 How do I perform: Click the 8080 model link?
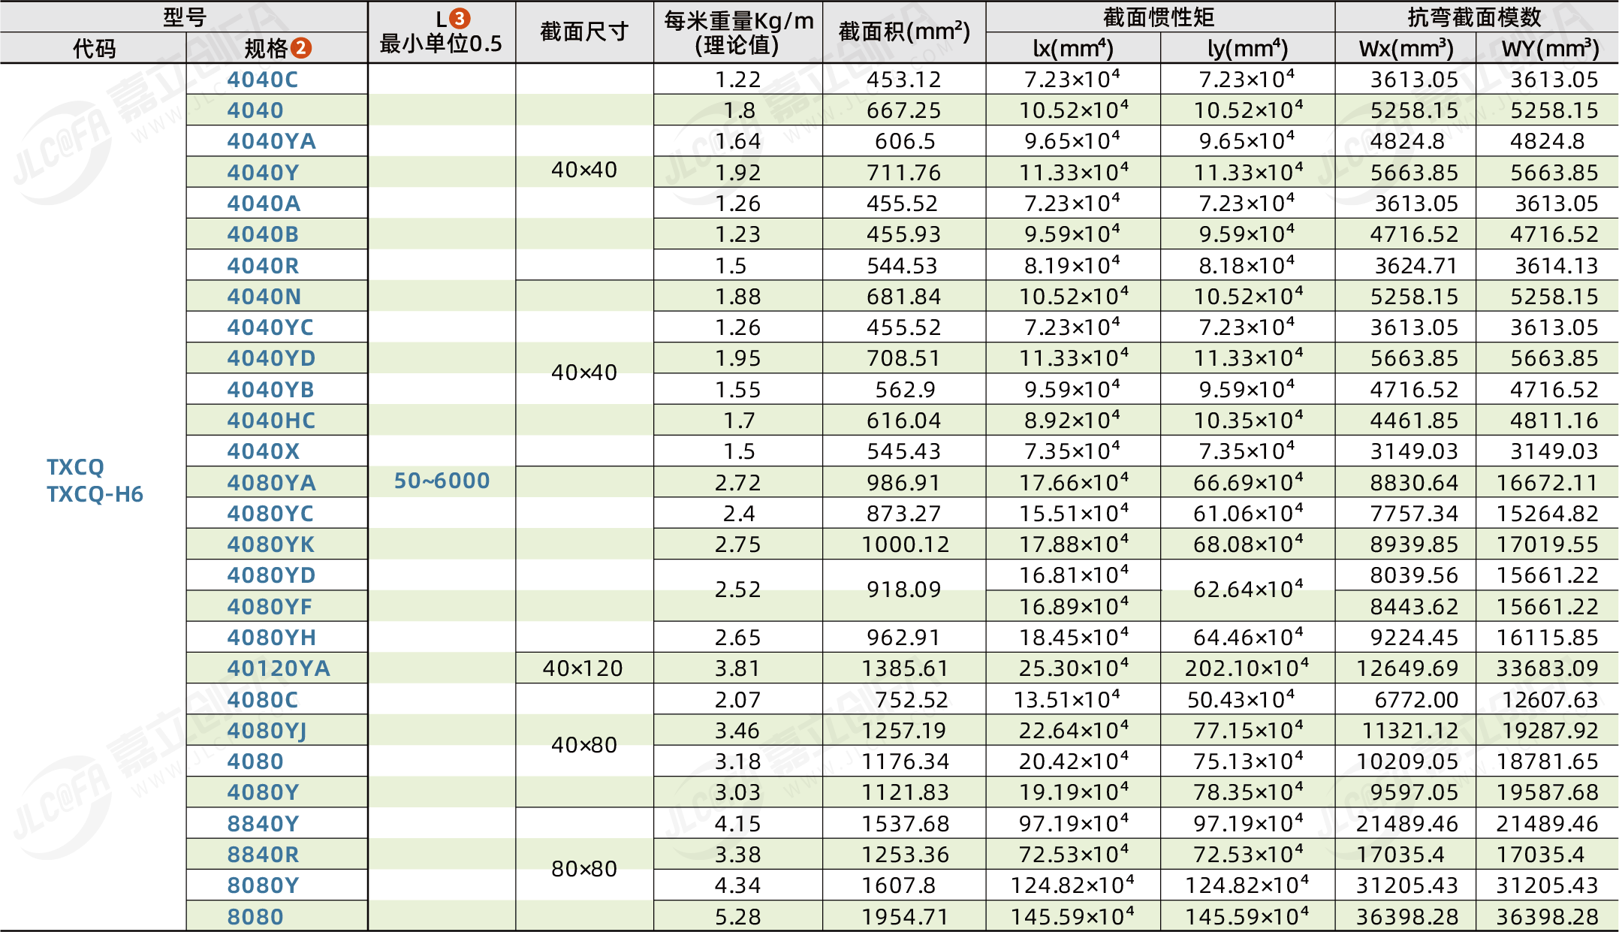click(255, 917)
